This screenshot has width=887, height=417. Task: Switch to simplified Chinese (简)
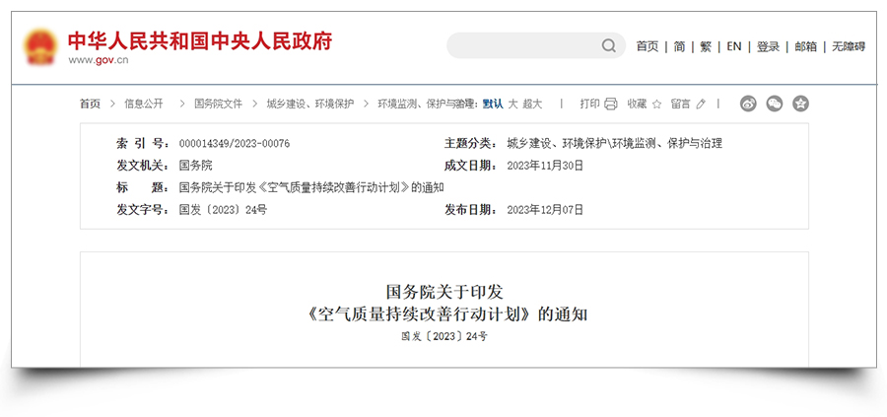click(679, 46)
